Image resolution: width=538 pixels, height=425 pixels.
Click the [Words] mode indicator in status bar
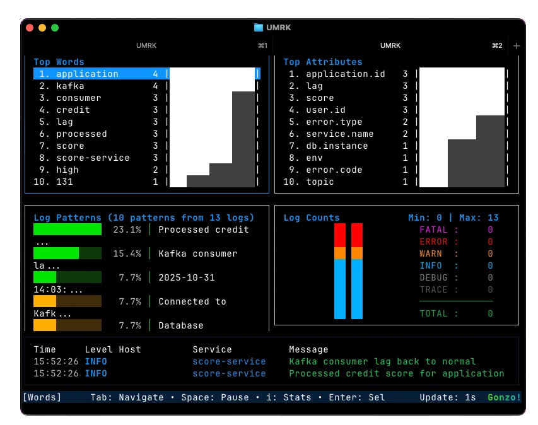coord(42,397)
